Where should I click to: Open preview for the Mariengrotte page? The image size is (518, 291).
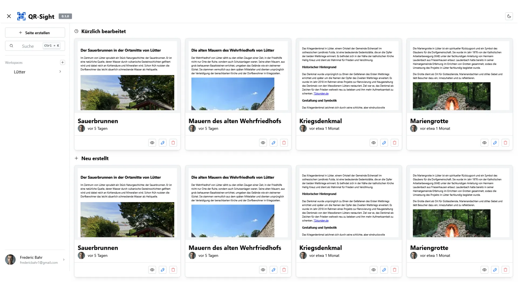[x=484, y=143]
